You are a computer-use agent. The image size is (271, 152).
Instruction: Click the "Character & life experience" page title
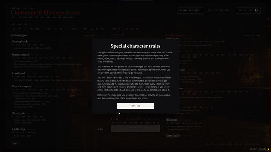[45, 13]
